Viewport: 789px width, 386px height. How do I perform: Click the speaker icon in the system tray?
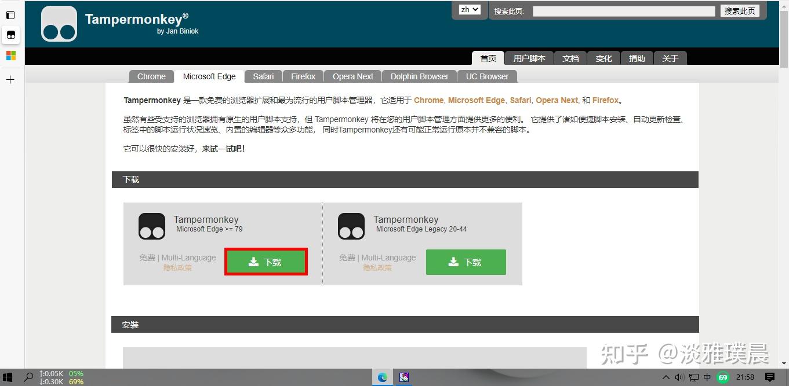pyautogui.click(x=679, y=377)
